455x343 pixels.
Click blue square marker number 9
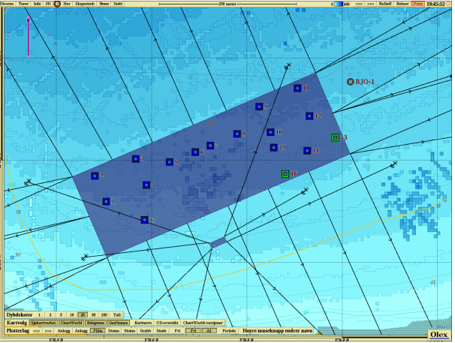(258, 107)
